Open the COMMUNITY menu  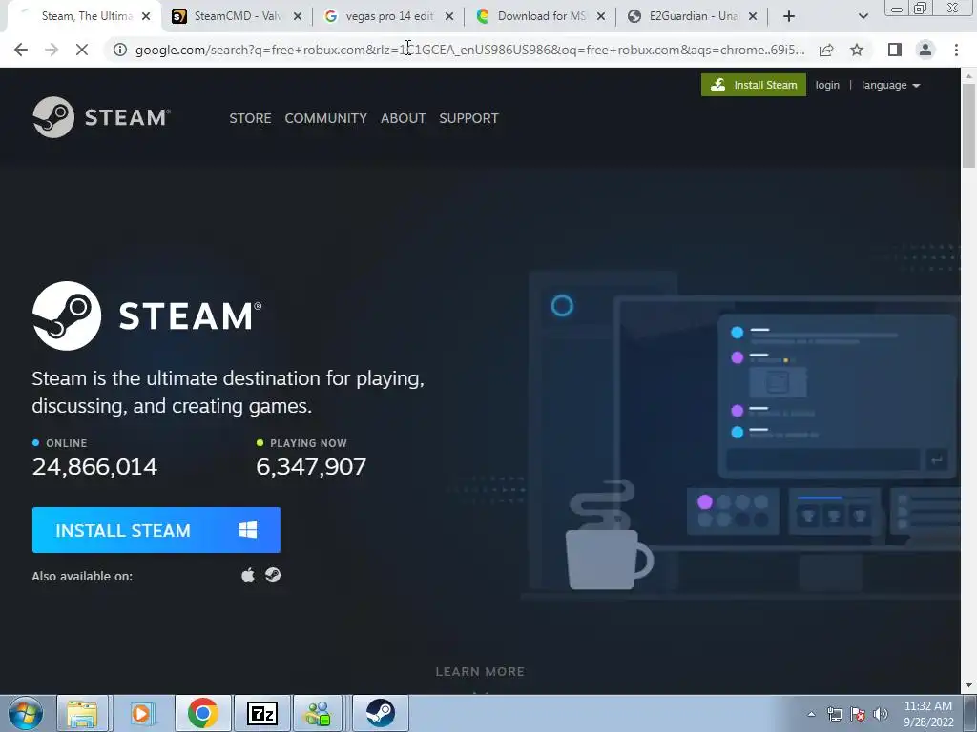[x=326, y=118]
